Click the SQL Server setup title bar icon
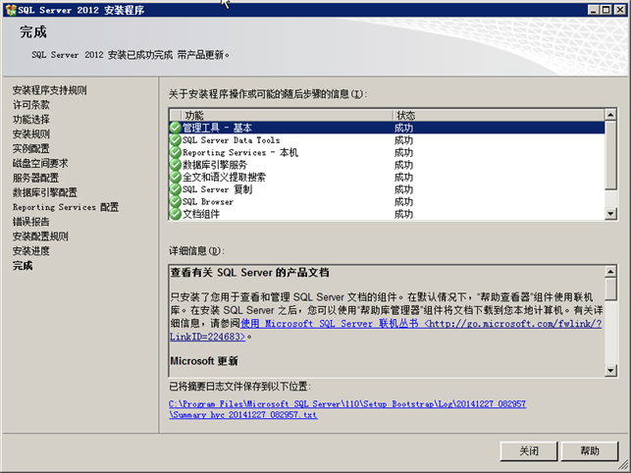This screenshot has width=631, height=473. pos(11,10)
